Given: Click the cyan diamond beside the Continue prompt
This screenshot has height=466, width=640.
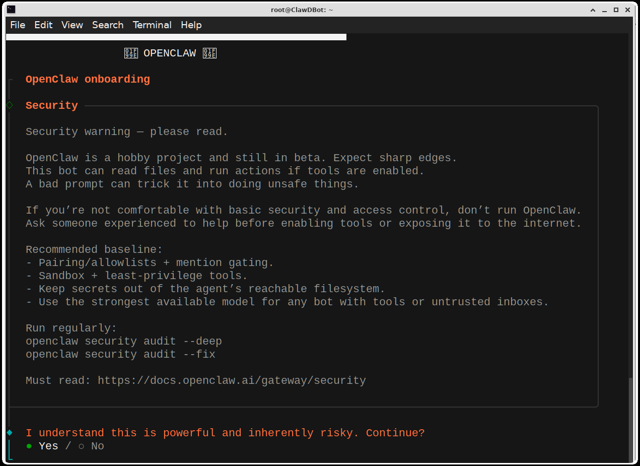Looking at the screenshot, I should click(9, 433).
